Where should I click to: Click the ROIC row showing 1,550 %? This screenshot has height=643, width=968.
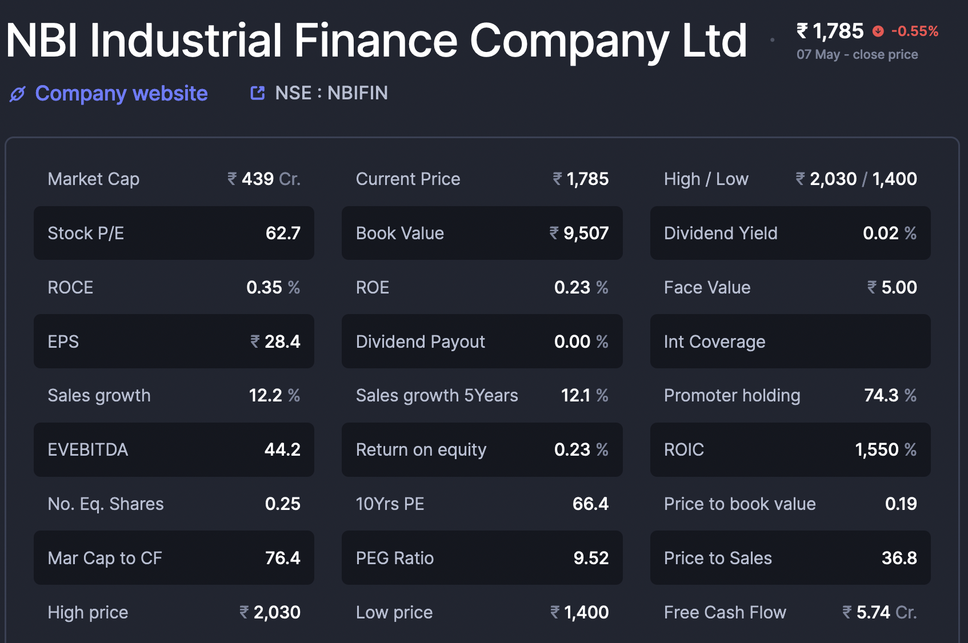[790, 449]
